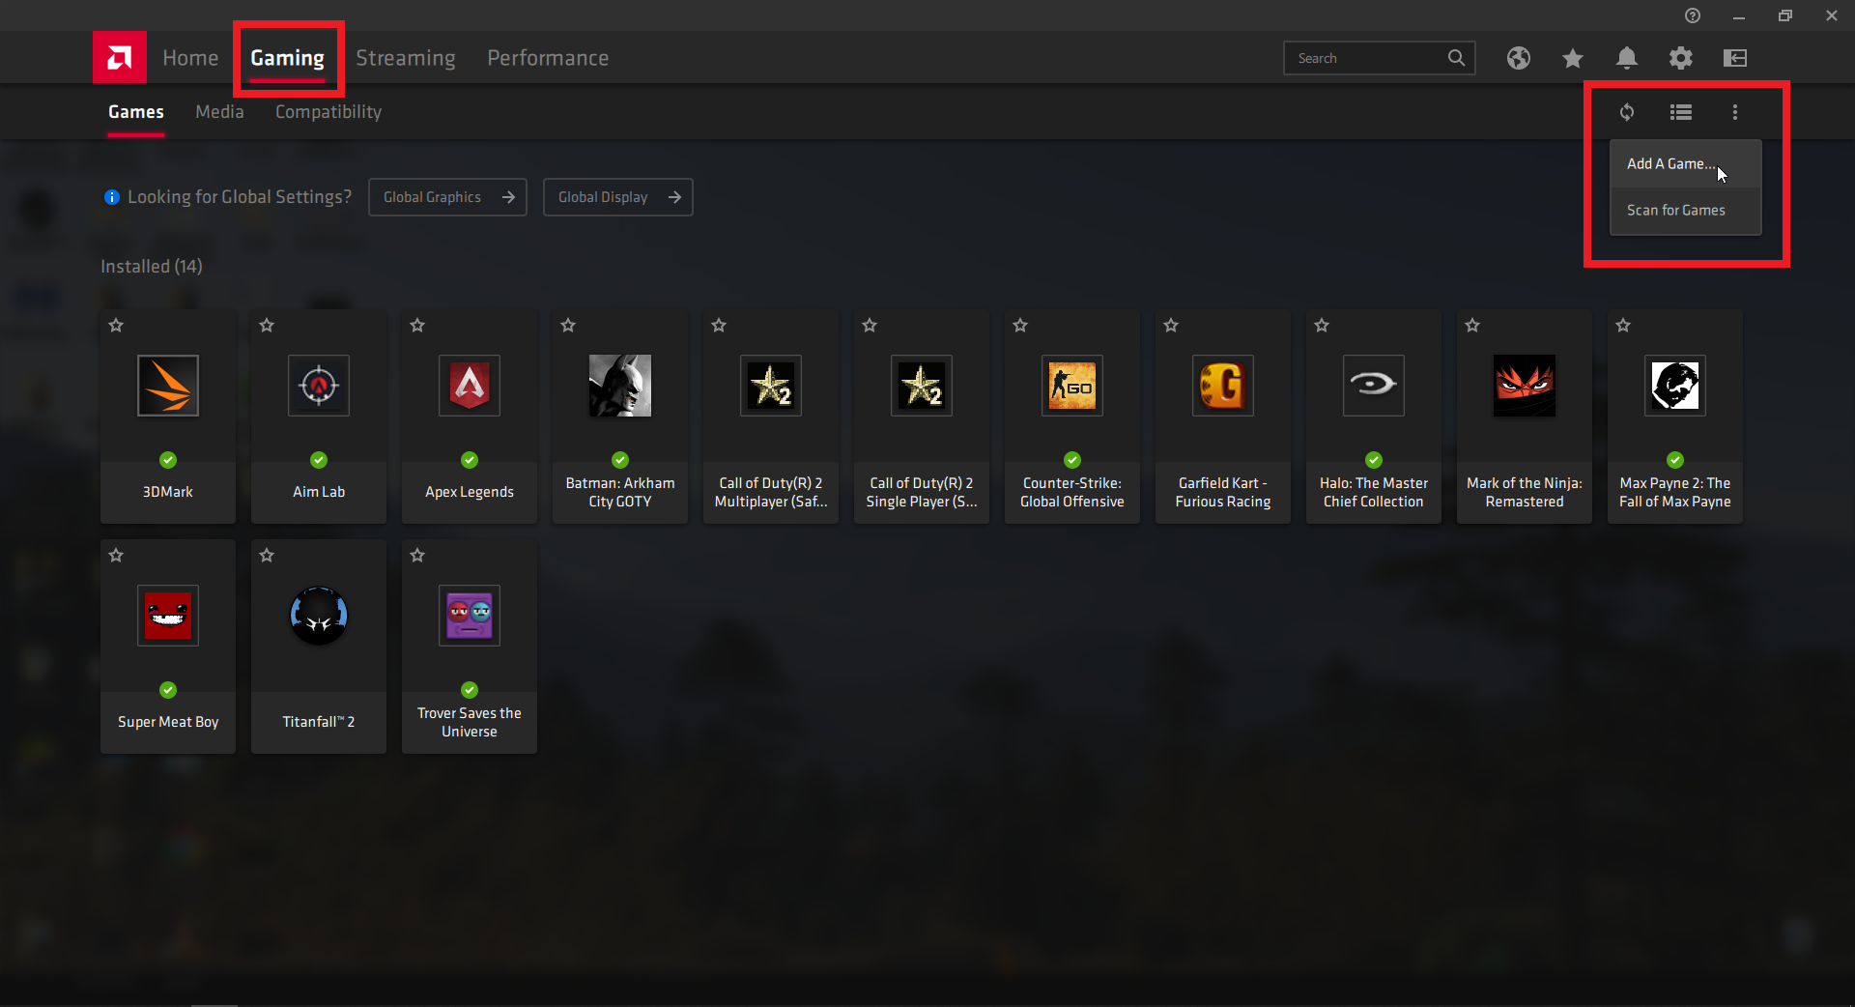Choose Add A Game menu entry
This screenshot has width=1855, height=1007.
1685,164
